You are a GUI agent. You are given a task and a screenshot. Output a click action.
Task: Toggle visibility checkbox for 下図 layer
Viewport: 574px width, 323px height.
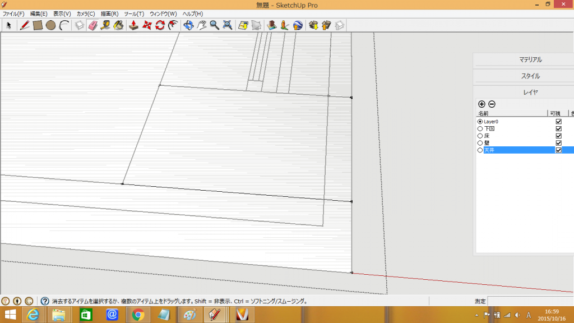pyautogui.click(x=558, y=129)
